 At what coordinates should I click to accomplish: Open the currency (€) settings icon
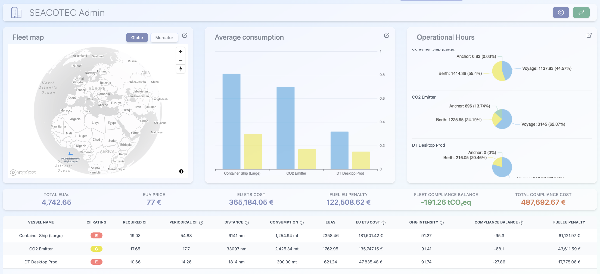[561, 12]
